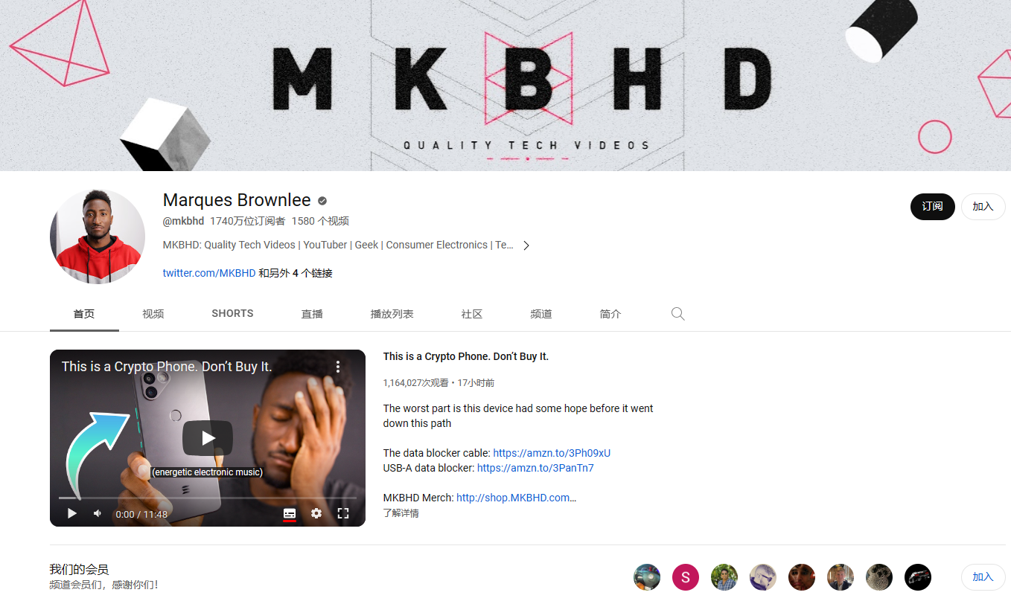Expand video description via 了解详情
1011x604 pixels.
pyautogui.click(x=401, y=513)
